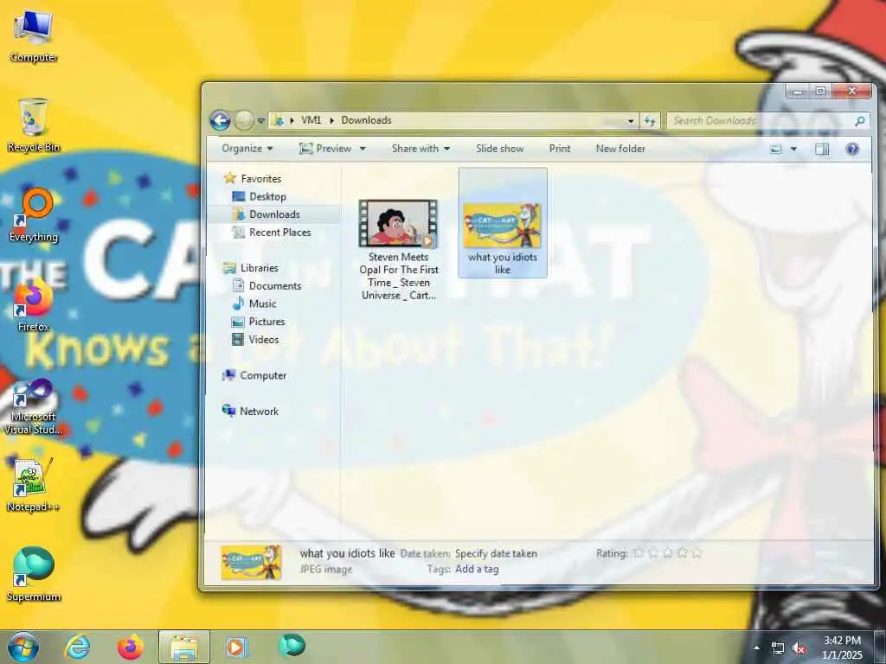This screenshot has height=664, width=886.
Task: Select Downloads in navigation pane
Action: tap(266, 214)
